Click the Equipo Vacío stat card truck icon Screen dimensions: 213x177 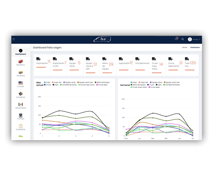coord(71,59)
